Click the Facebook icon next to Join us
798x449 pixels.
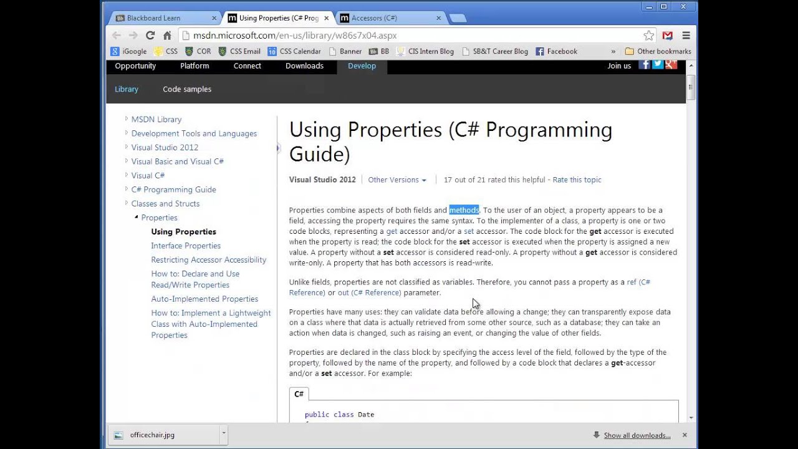645,64
